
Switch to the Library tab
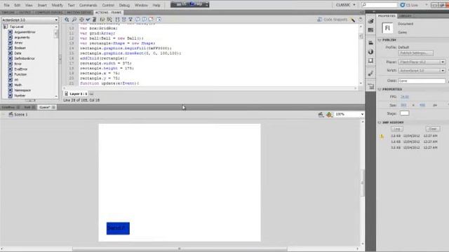click(x=405, y=16)
